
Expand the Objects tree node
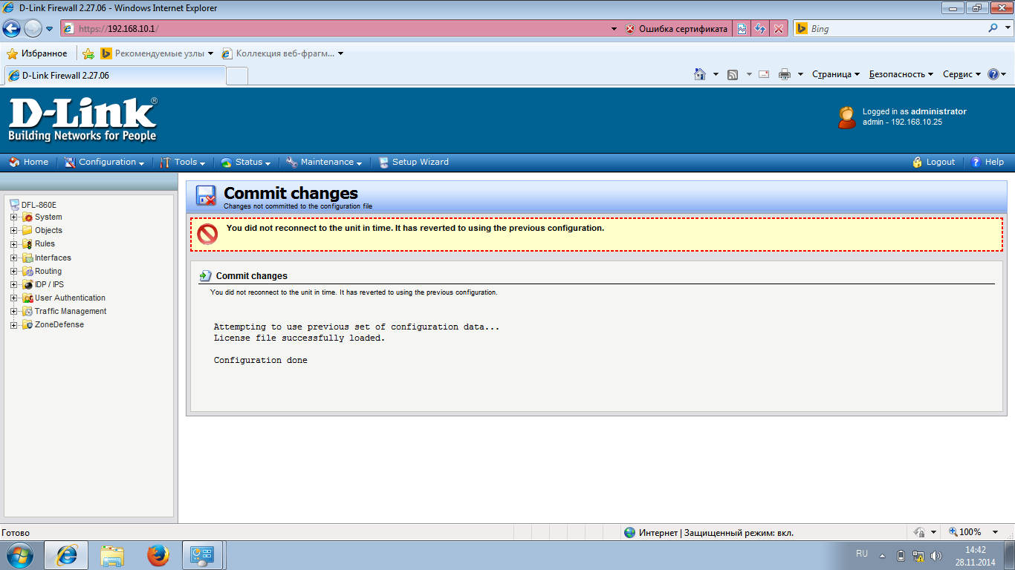tap(13, 231)
